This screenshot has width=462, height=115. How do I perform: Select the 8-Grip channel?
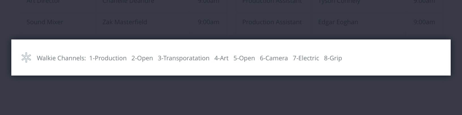coord(333,58)
